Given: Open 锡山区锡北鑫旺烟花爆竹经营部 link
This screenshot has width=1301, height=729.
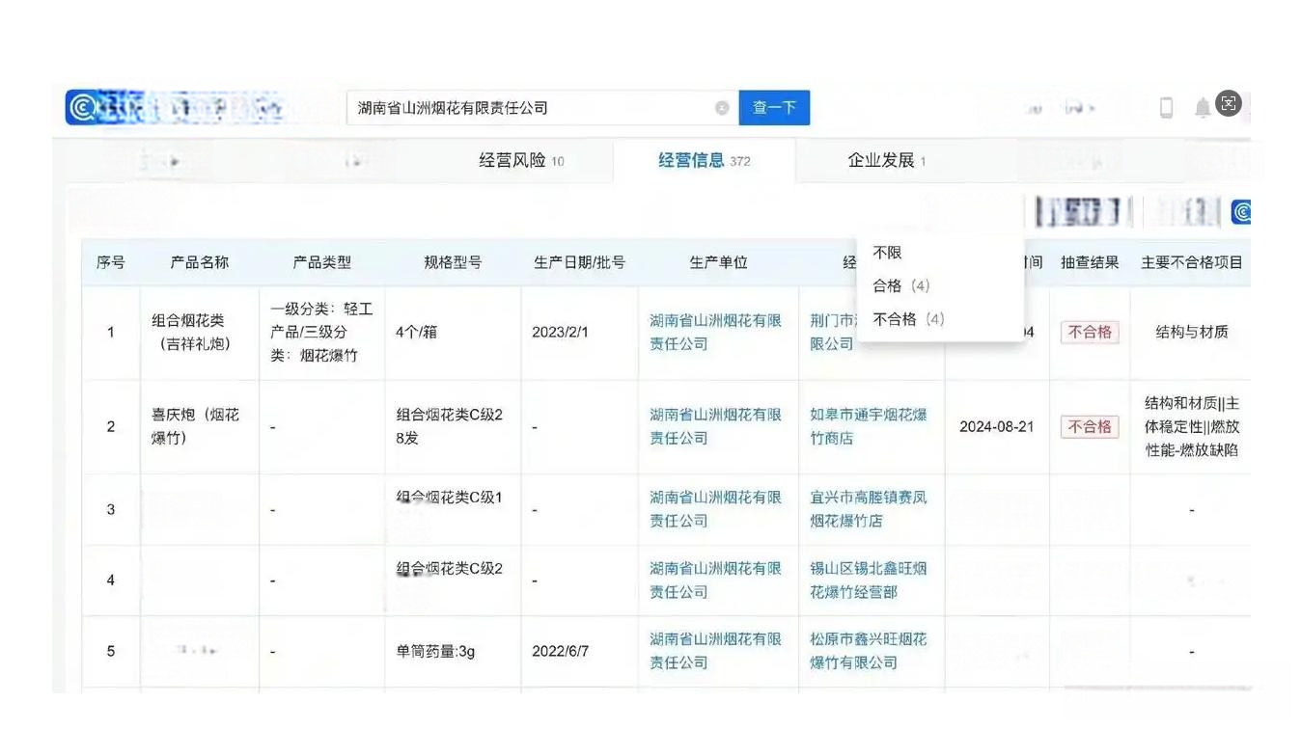Looking at the screenshot, I should point(869,580).
